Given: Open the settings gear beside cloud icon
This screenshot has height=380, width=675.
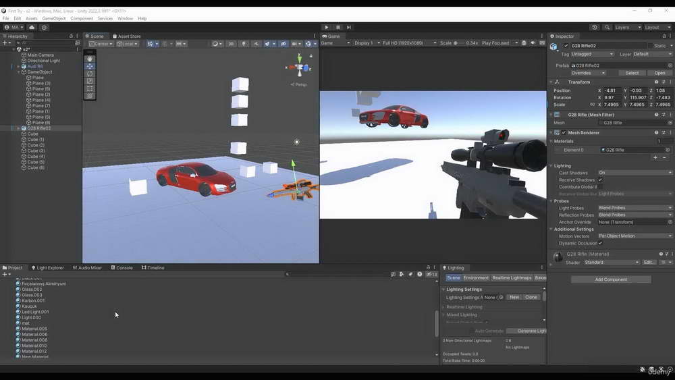Looking at the screenshot, I should pyautogui.click(x=44, y=27).
